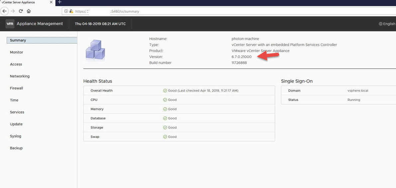Image resolution: width=396 pixels, height=188 pixels.
Task: Click product value VMware vCenter Server Appliance
Action: [x=260, y=51]
